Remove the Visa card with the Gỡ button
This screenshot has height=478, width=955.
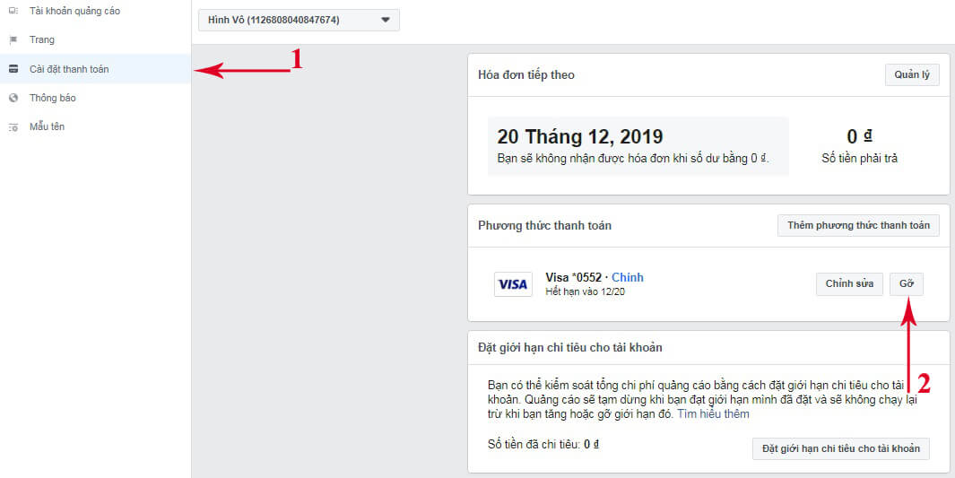point(907,283)
